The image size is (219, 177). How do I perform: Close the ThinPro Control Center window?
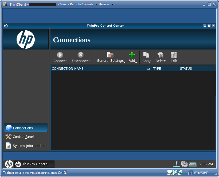click(x=213, y=26)
